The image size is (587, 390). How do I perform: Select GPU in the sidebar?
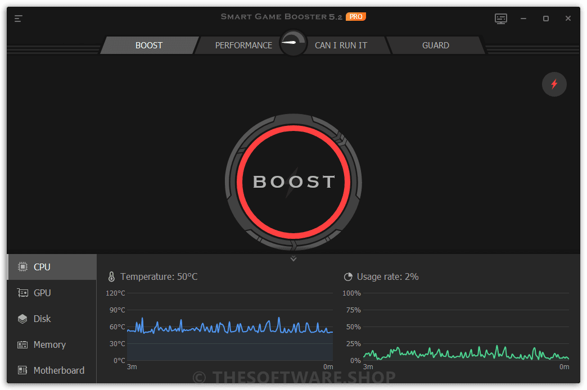click(52, 293)
